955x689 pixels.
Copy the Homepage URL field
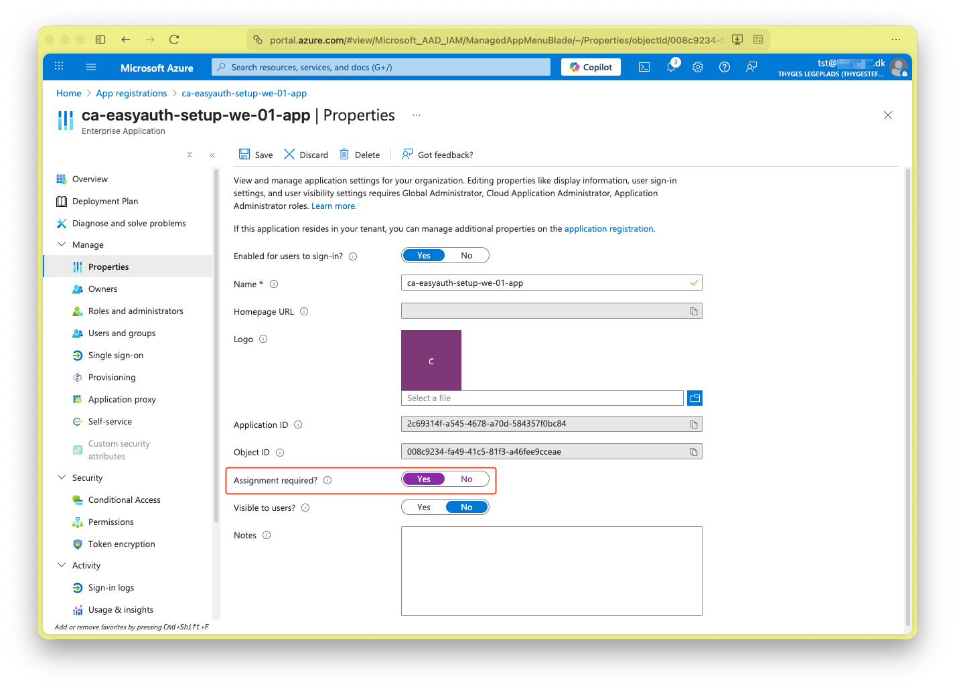(694, 311)
